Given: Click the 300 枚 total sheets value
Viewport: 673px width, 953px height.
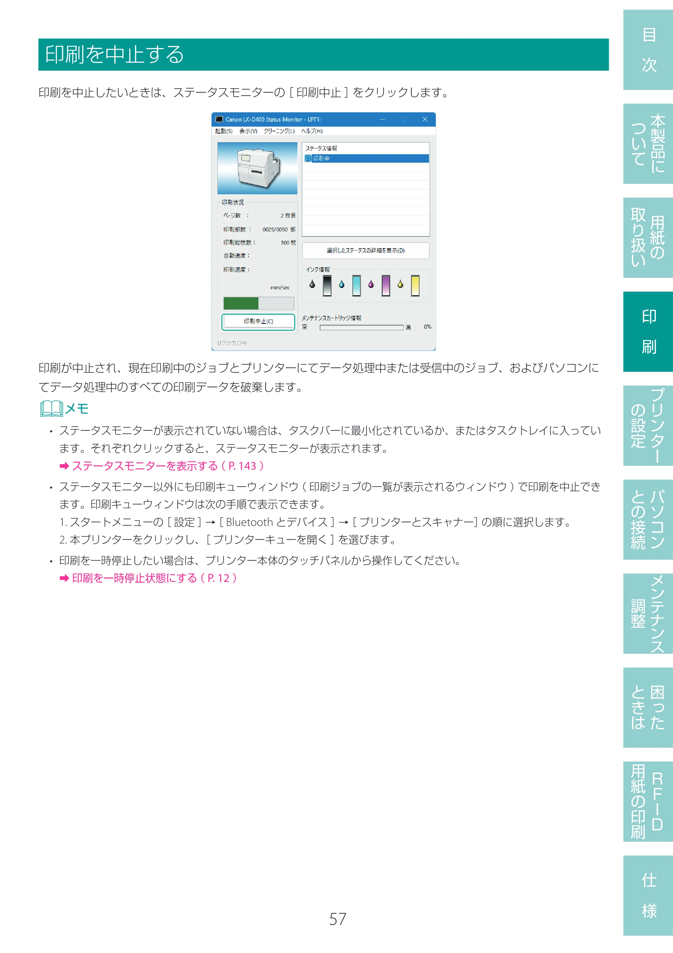Looking at the screenshot, I should (x=288, y=243).
